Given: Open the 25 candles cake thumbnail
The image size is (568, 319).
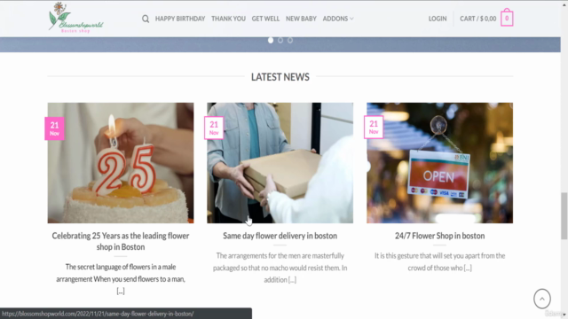Looking at the screenshot, I should [x=121, y=163].
